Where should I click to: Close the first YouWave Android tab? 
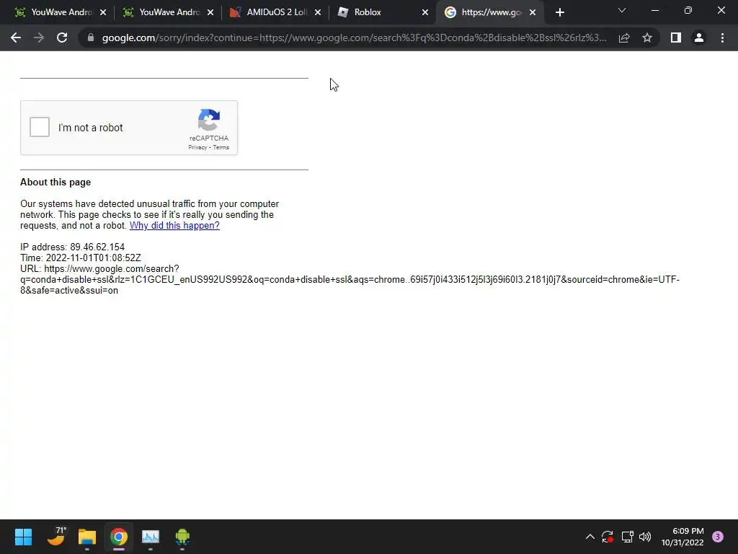103,12
